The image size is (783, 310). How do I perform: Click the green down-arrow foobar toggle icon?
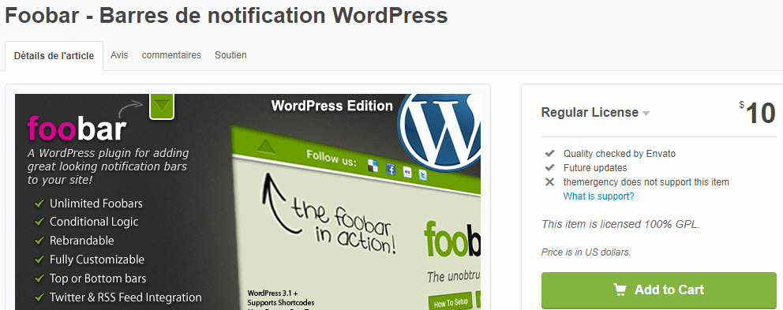162,106
